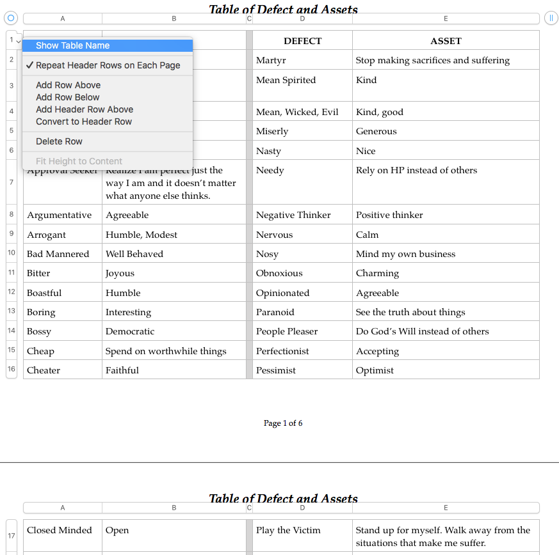The width and height of the screenshot is (559, 555).
Task: Click the Boring cell
Action: [63, 311]
